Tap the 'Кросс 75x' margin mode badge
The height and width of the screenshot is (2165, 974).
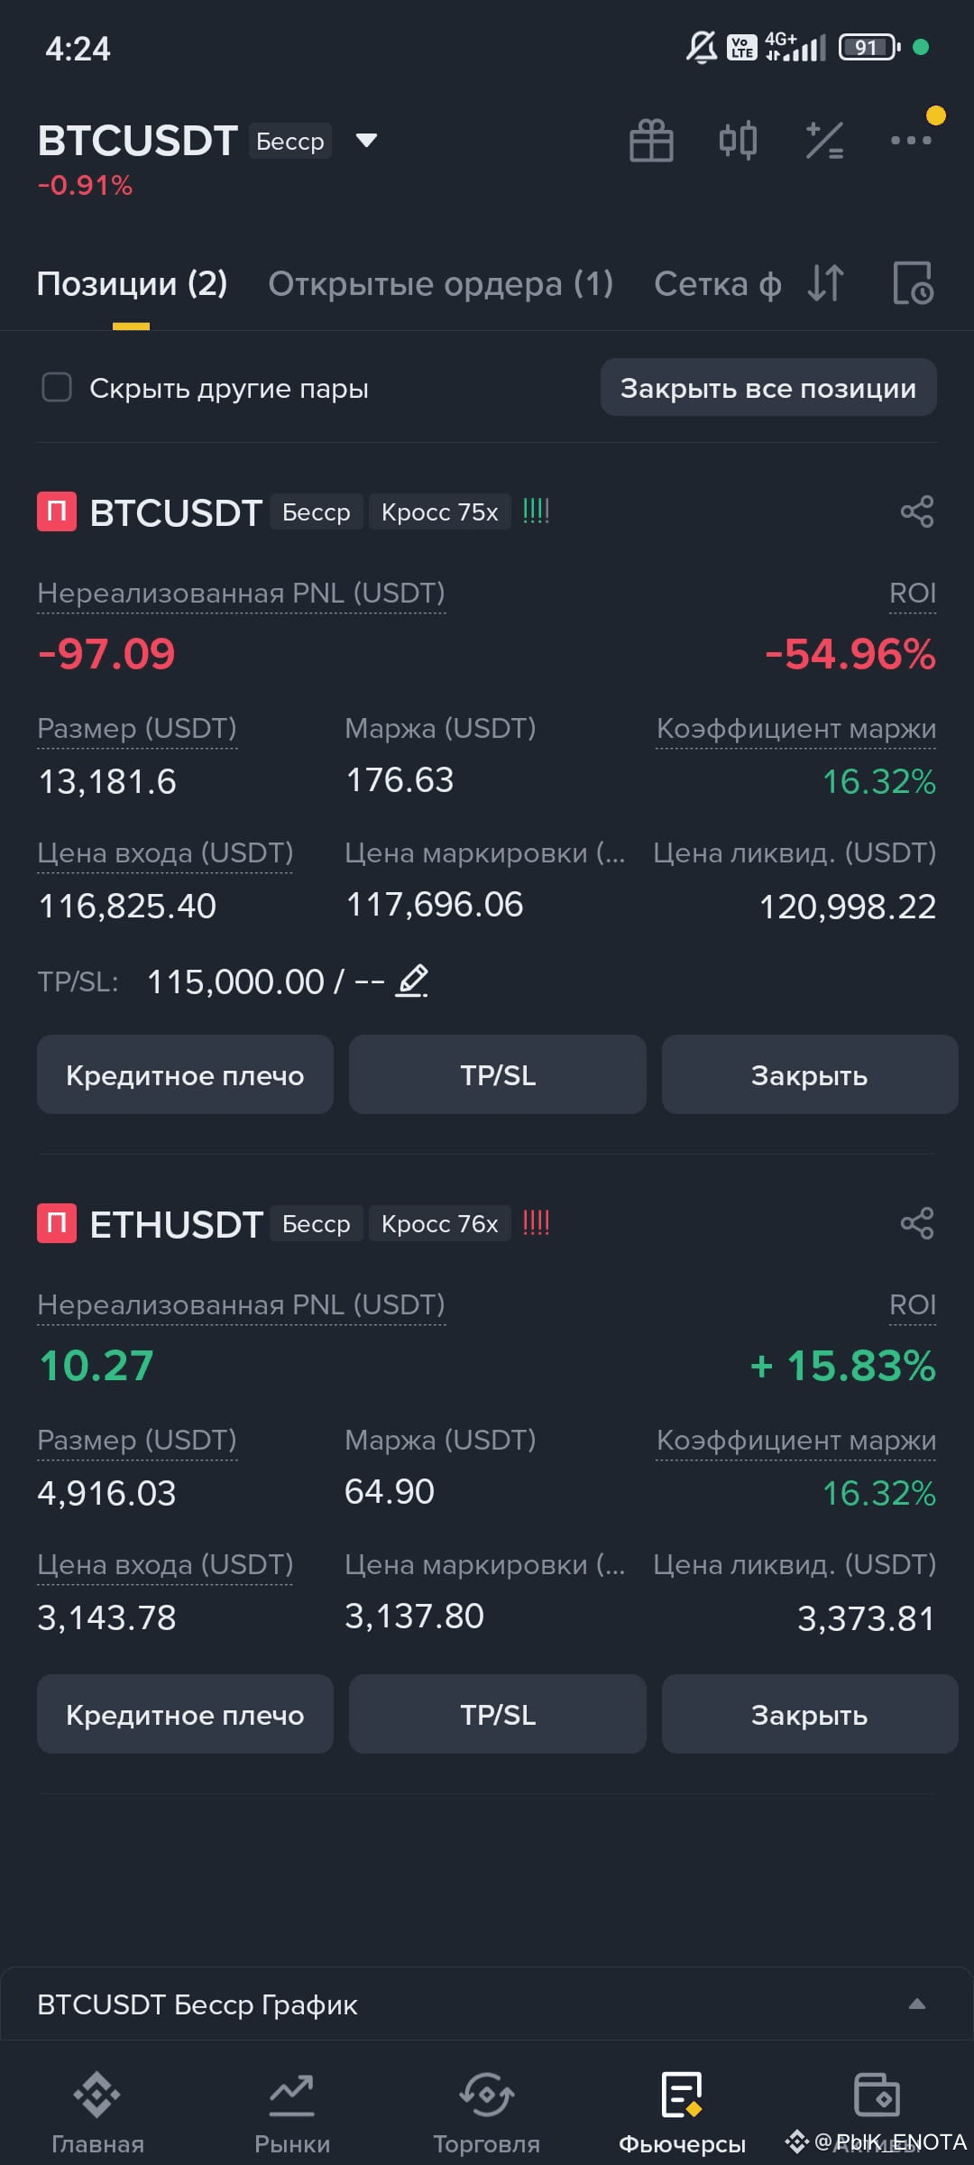(x=440, y=512)
